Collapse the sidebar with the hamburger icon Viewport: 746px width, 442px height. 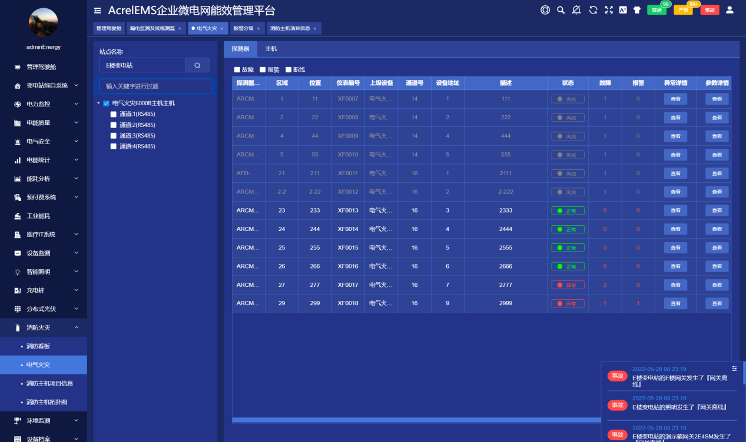98,11
